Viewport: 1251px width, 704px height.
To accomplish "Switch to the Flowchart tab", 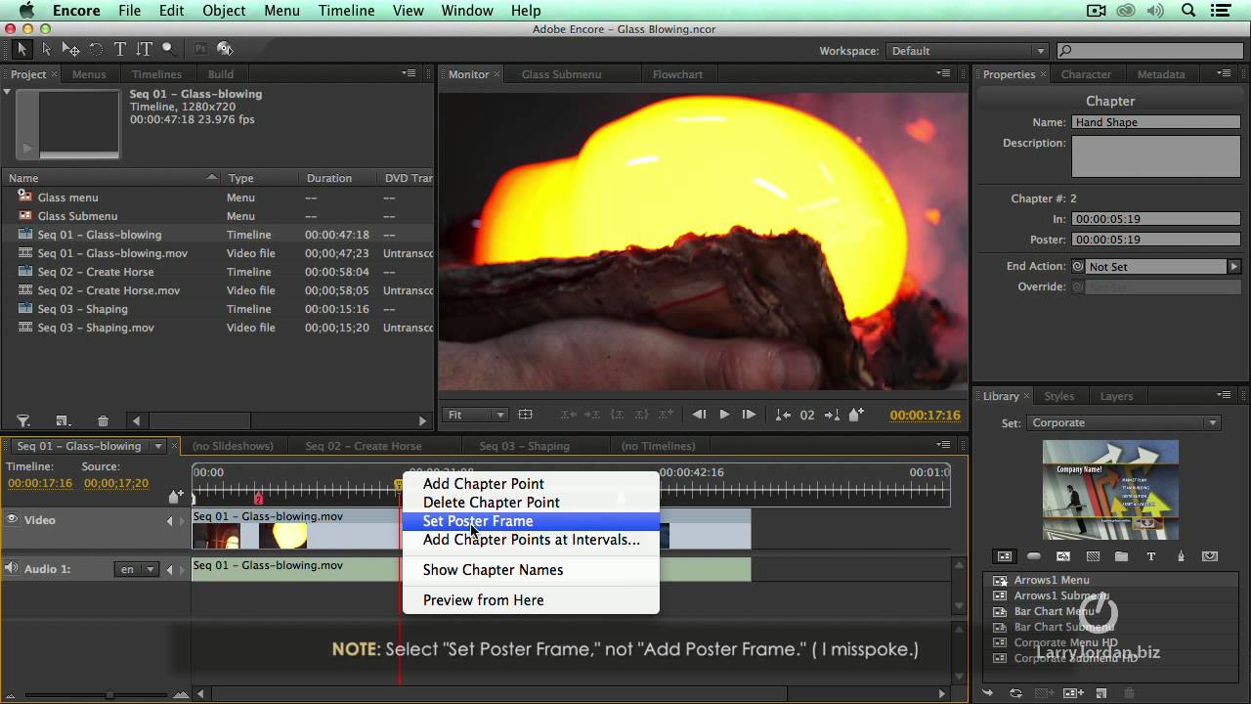I will point(677,74).
